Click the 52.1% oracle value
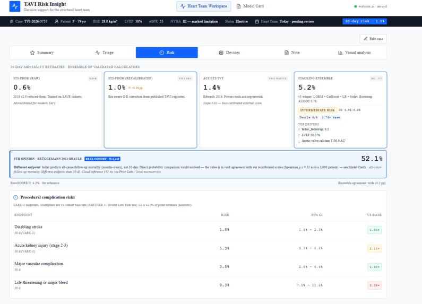Screen dimensions: 422x304 [x=372, y=159]
